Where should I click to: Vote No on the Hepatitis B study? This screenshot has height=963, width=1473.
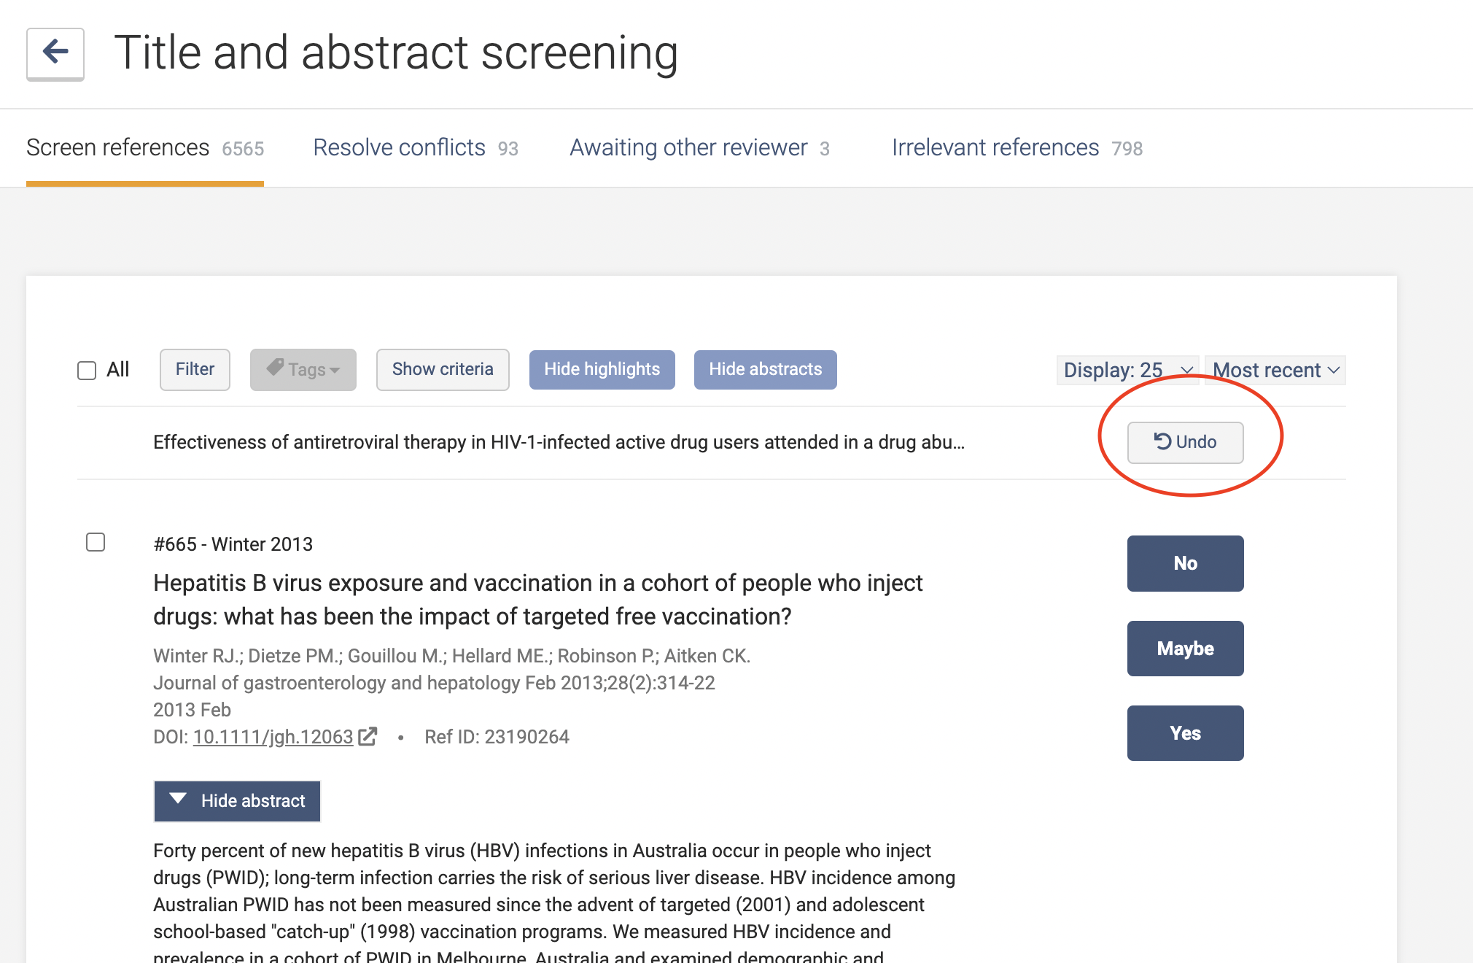(1185, 563)
